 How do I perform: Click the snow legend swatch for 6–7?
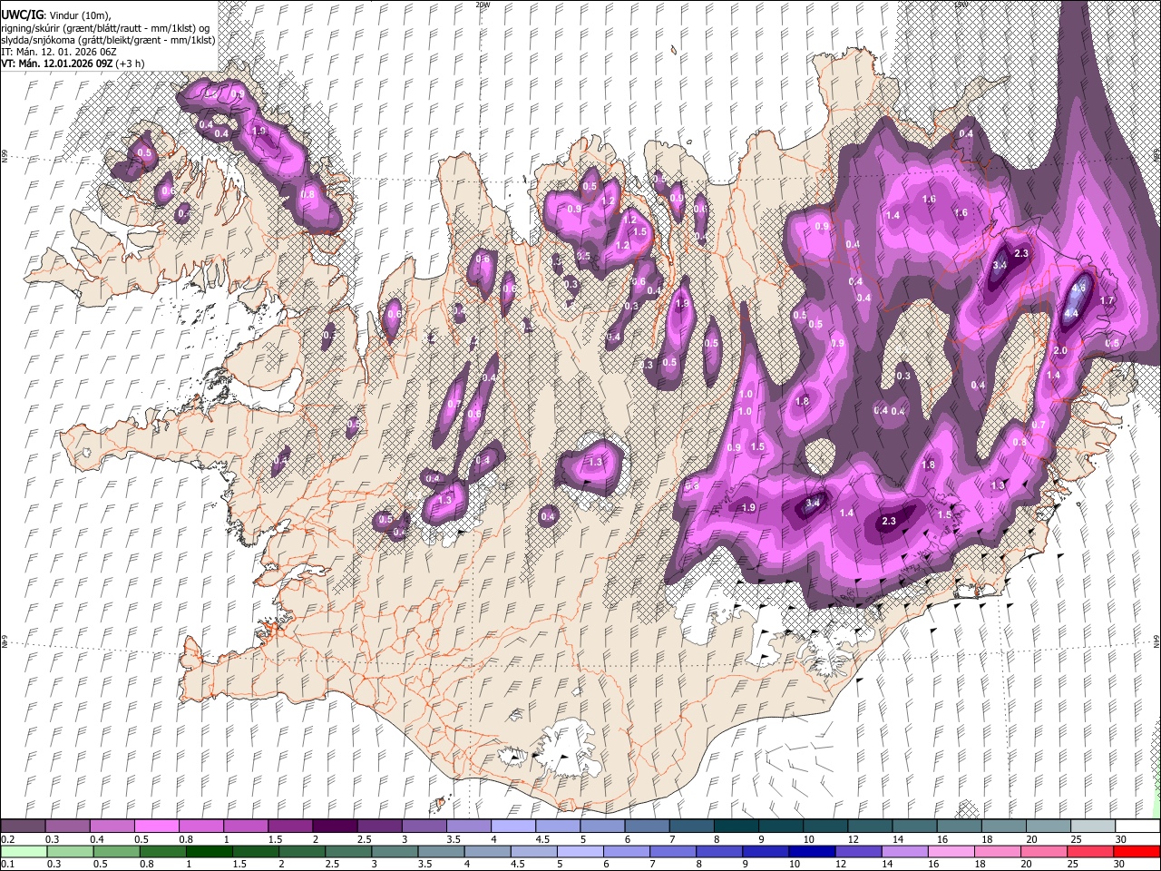pyautogui.click(x=648, y=827)
